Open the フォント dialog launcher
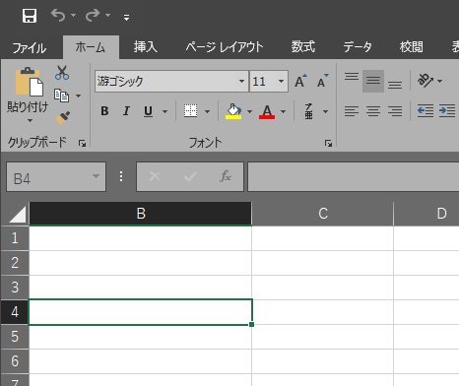 click(328, 143)
